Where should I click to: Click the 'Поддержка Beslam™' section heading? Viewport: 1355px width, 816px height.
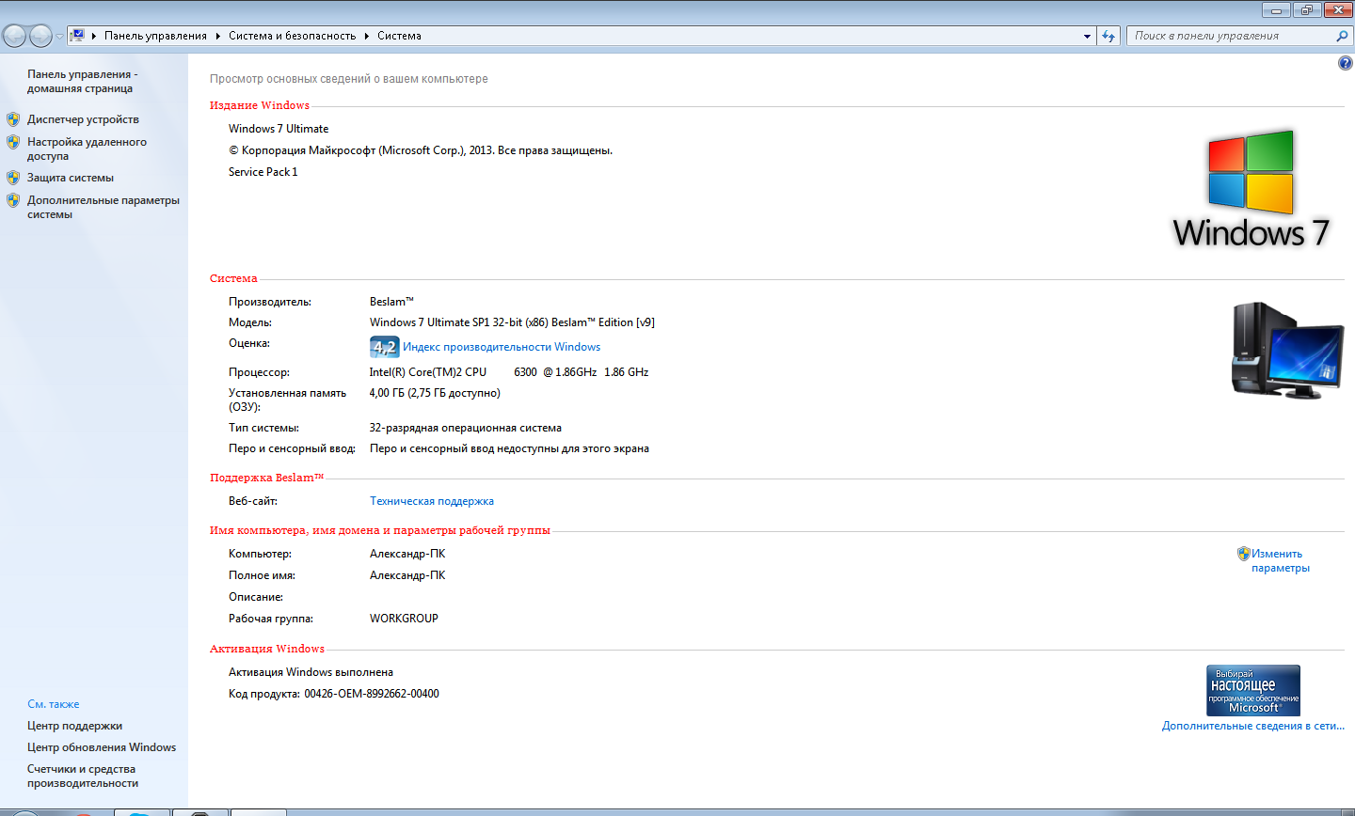pos(266,478)
